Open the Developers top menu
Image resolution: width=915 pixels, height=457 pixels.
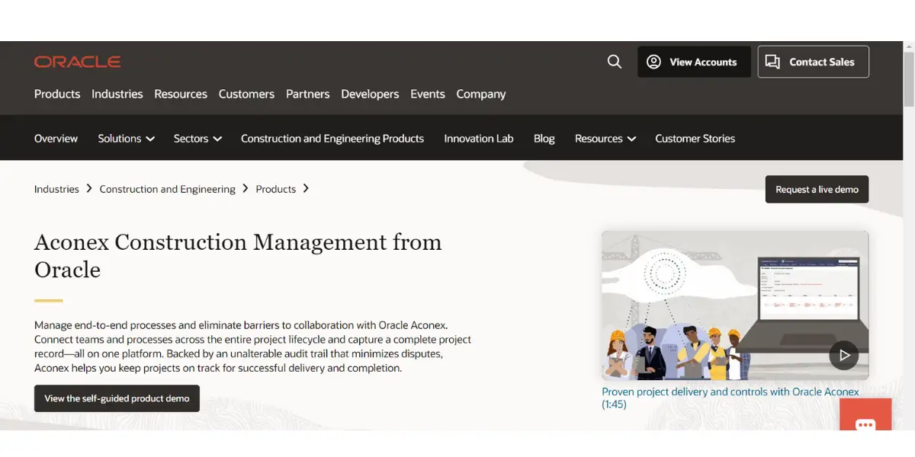370,94
